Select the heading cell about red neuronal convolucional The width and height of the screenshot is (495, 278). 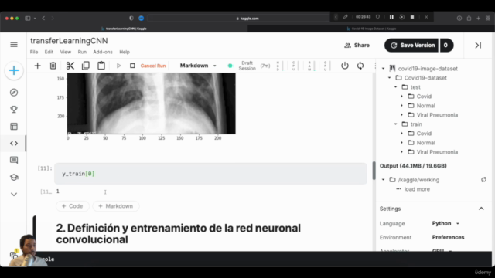pyautogui.click(x=179, y=233)
